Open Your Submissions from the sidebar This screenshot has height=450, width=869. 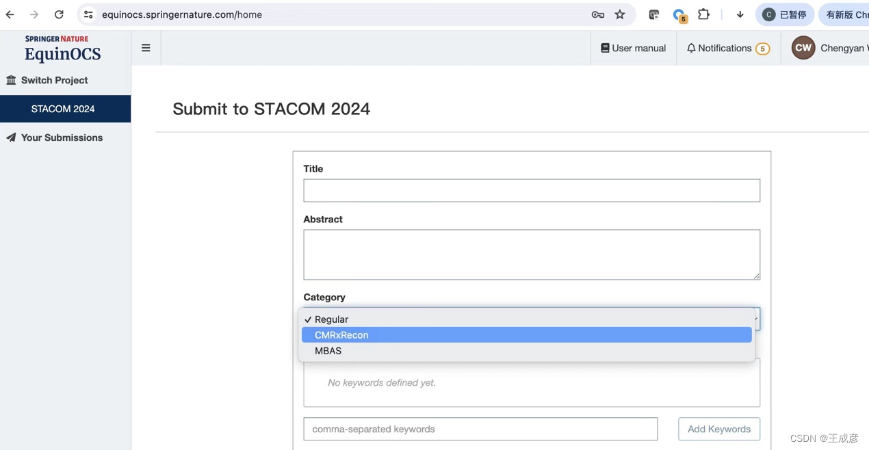(x=62, y=137)
